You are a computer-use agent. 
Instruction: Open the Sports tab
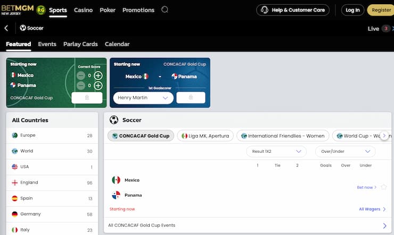(x=58, y=10)
